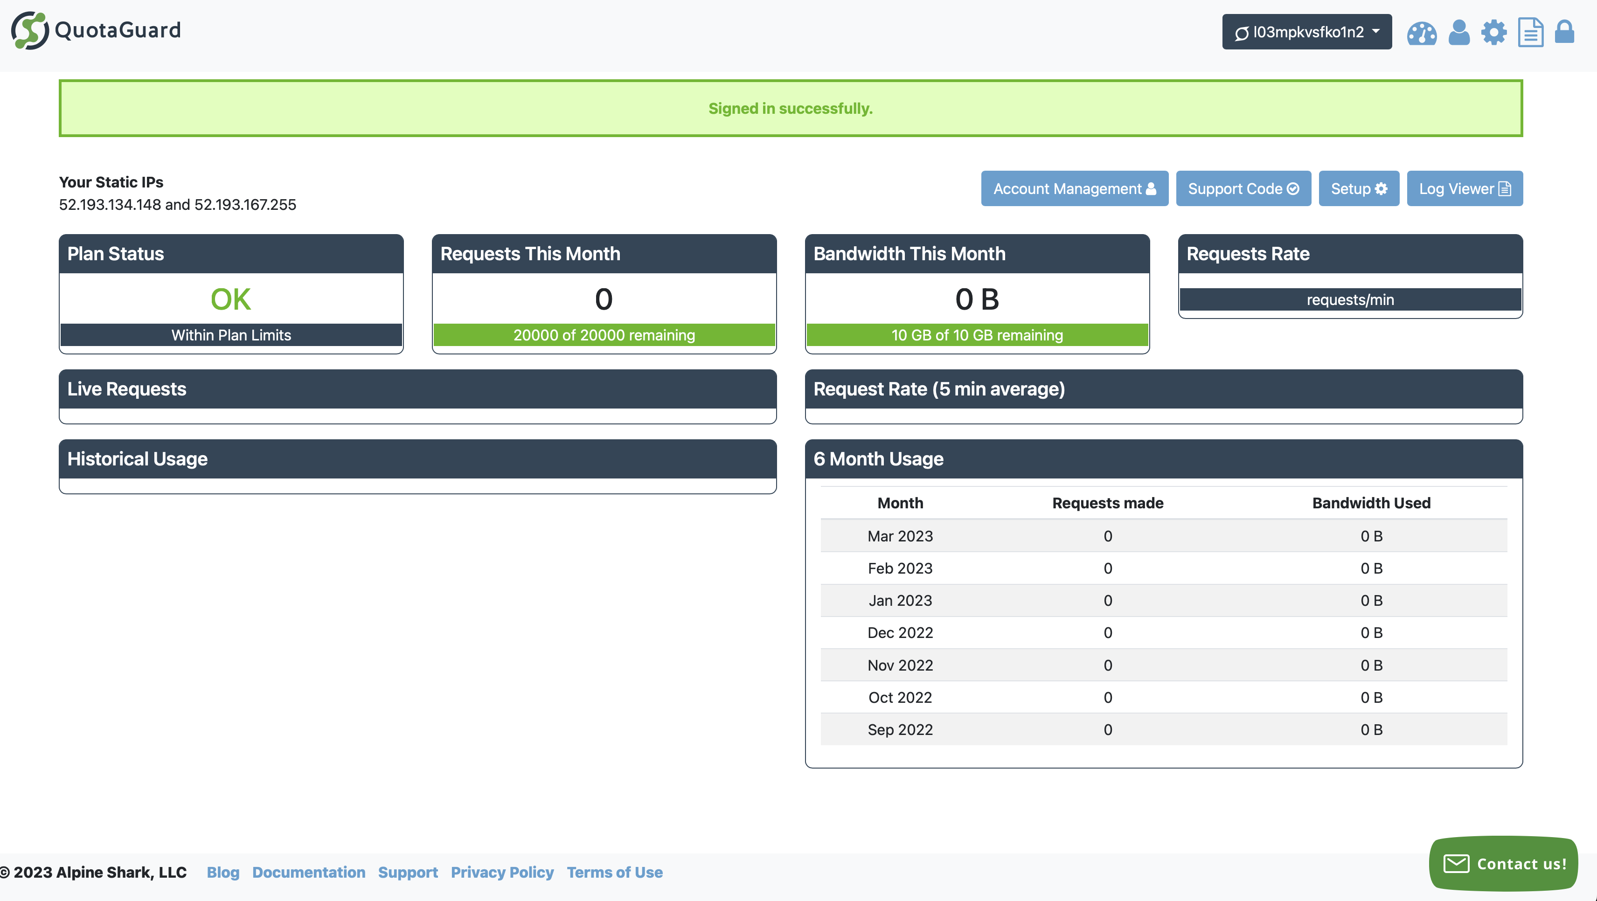Open the Log Viewer button

[x=1465, y=188]
